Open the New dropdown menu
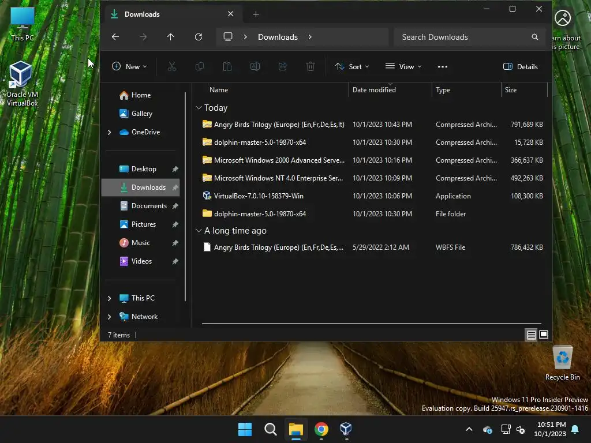This screenshot has height=443, width=591. click(x=129, y=67)
